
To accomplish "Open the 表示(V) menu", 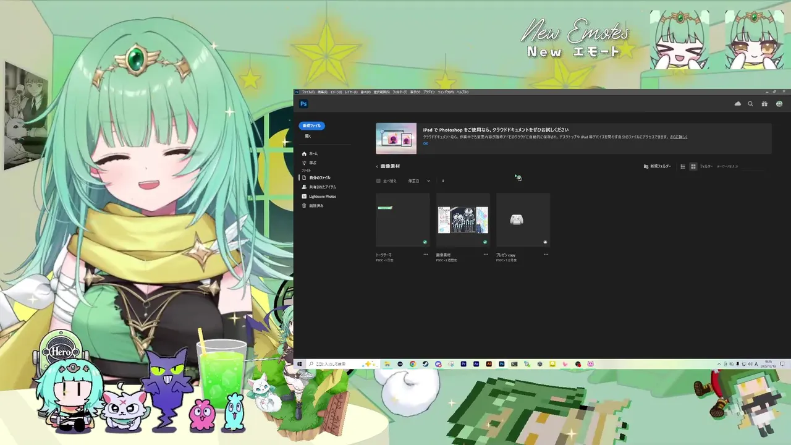I will tap(415, 92).
